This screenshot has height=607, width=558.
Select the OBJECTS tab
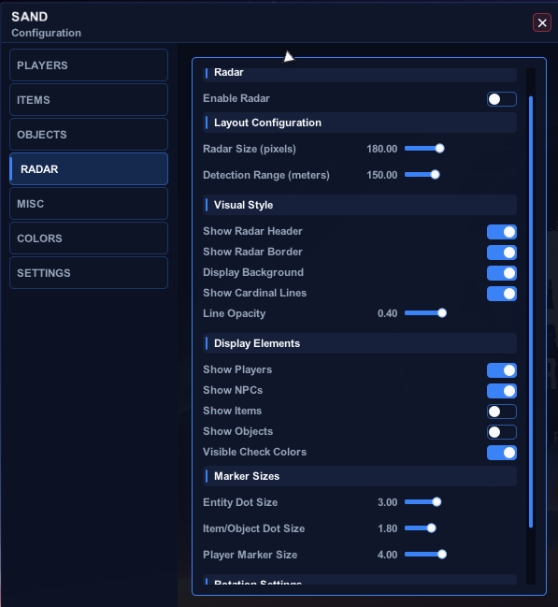pos(89,135)
